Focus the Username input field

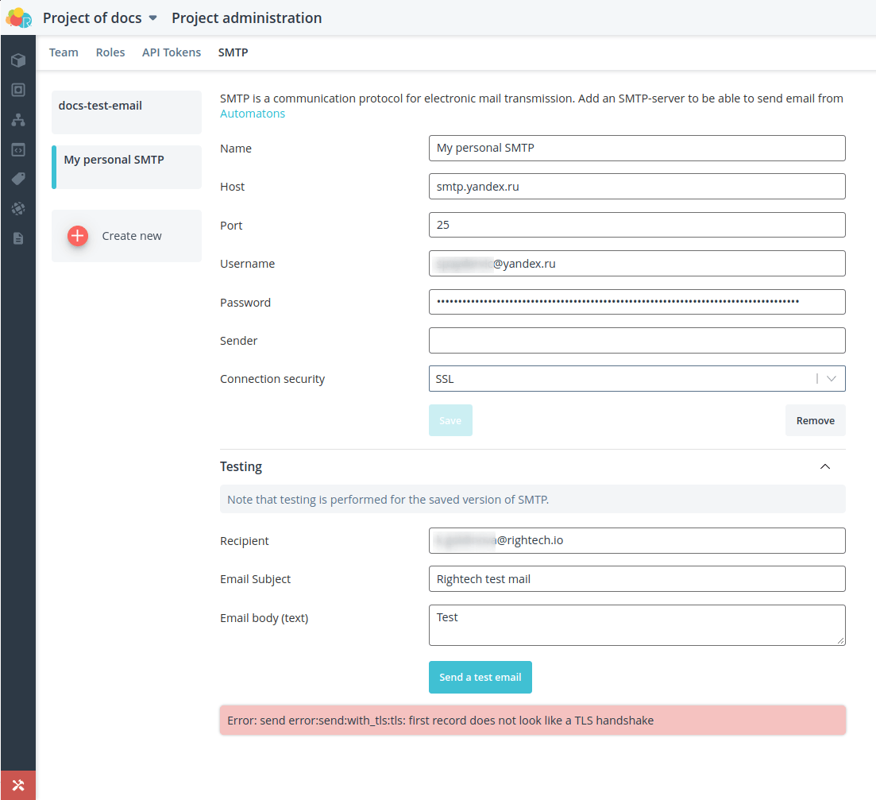point(637,264)
